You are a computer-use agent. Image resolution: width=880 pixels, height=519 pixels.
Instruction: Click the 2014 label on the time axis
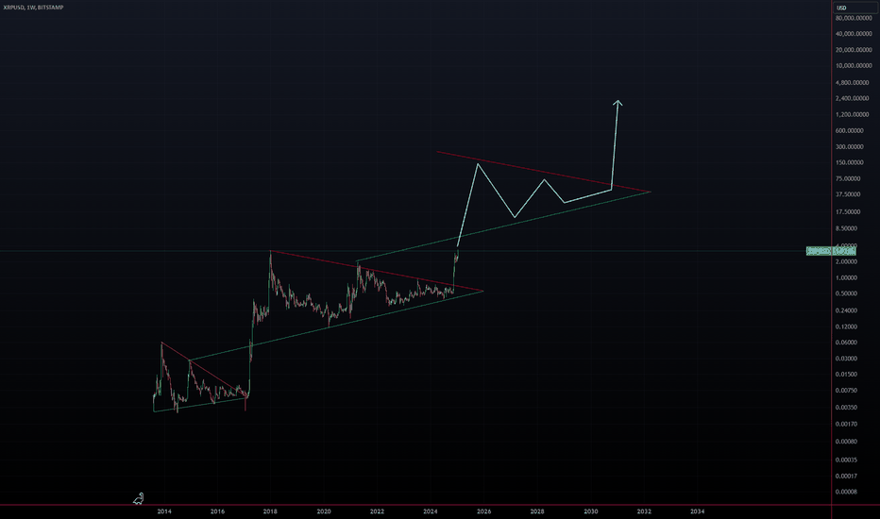pyautogui.click(x=164, y=511)
